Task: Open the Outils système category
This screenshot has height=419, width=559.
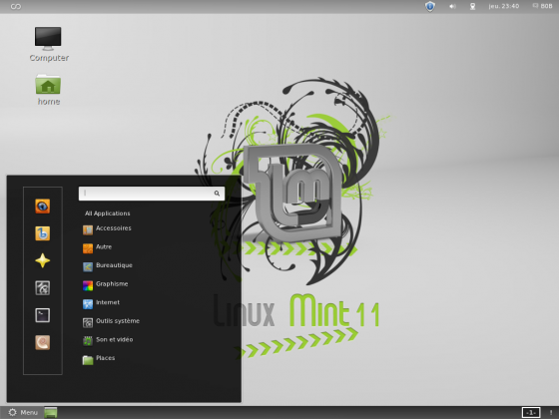Action: [x=118, y=321]
